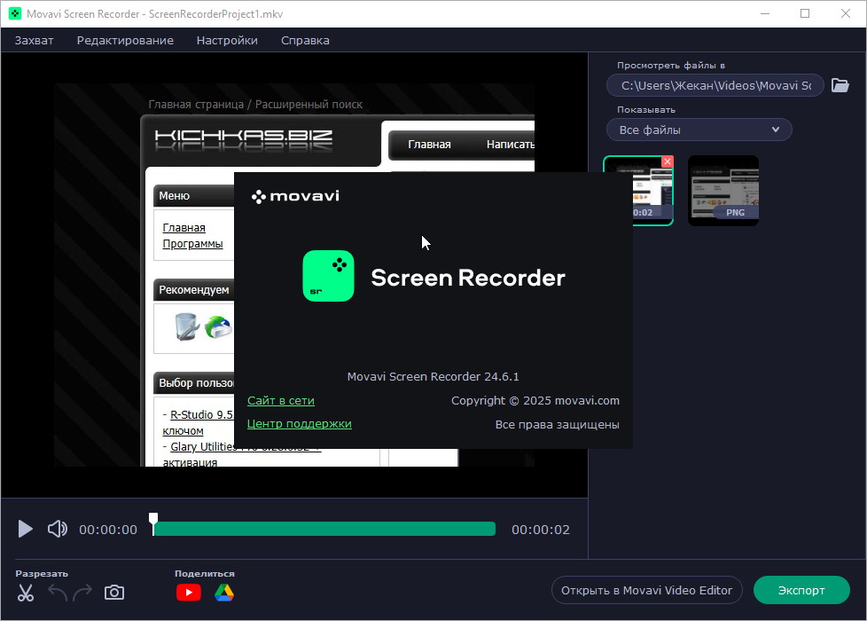Open the Настройки menu
Viewport: 867px width, 621px height.
coord(227,41)
